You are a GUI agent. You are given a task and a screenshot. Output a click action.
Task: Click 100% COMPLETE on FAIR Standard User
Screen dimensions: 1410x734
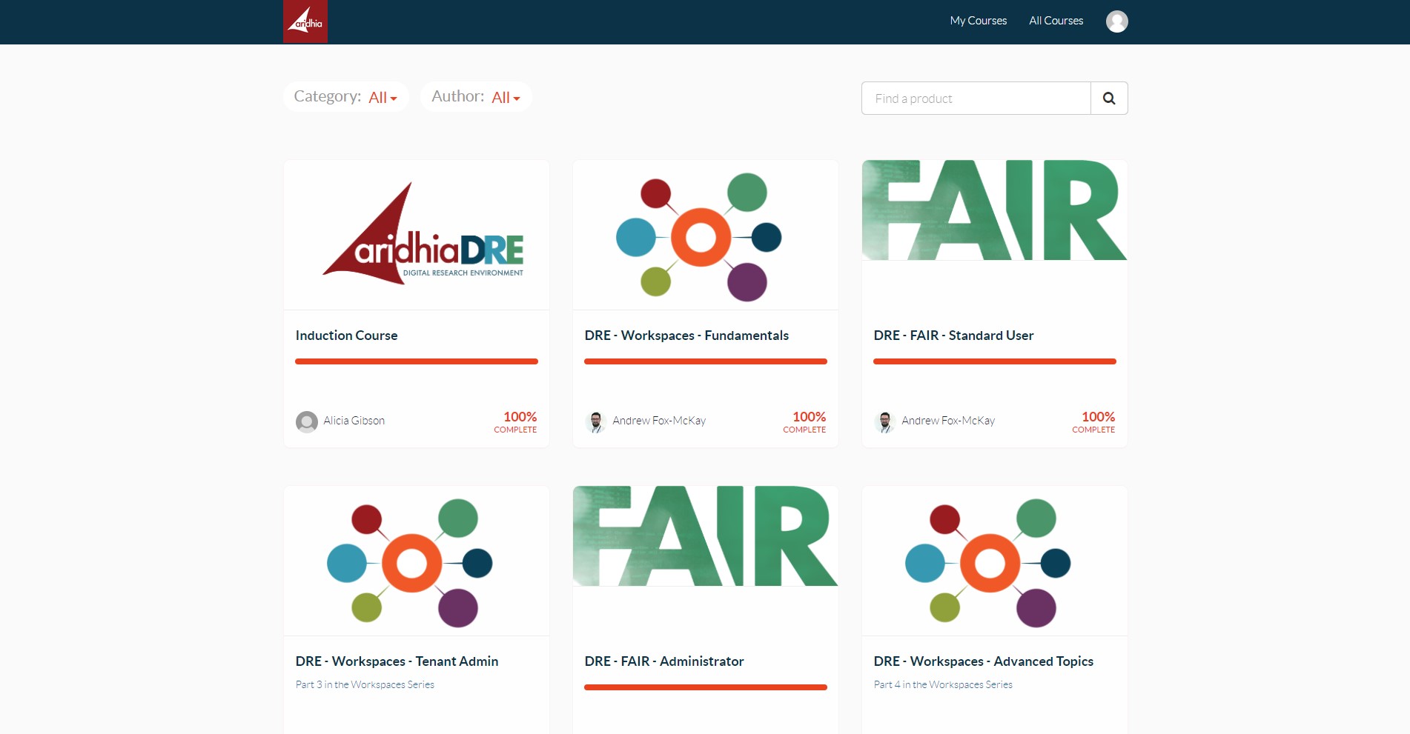tap(1094, 422)
